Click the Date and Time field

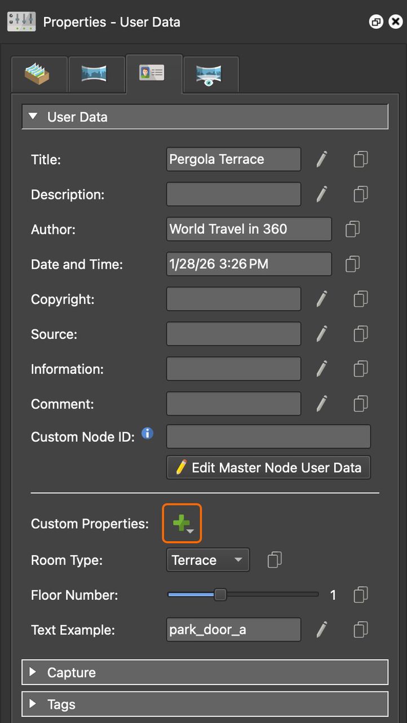point(249,264)
